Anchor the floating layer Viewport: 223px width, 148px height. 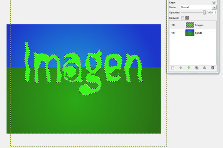(x=204, y=68)
